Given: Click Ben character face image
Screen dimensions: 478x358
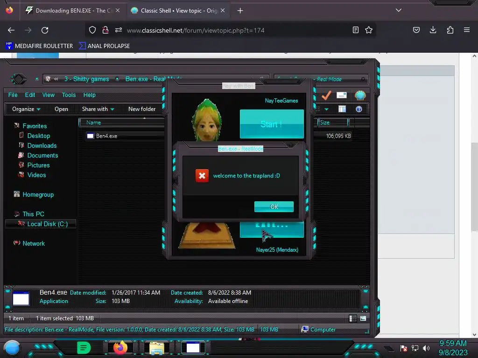Looking at the screenshot, I should tap(207, 120).
